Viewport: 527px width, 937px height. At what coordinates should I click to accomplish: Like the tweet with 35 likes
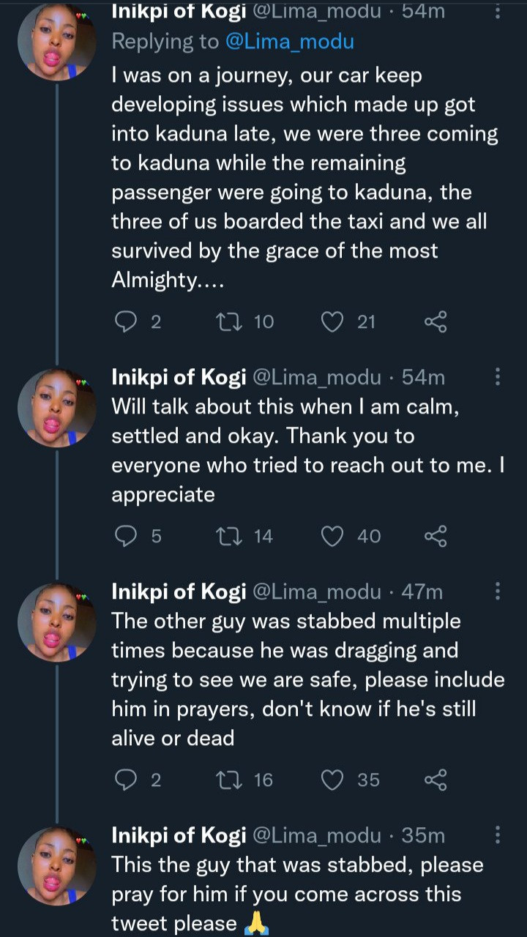[333, 780]
